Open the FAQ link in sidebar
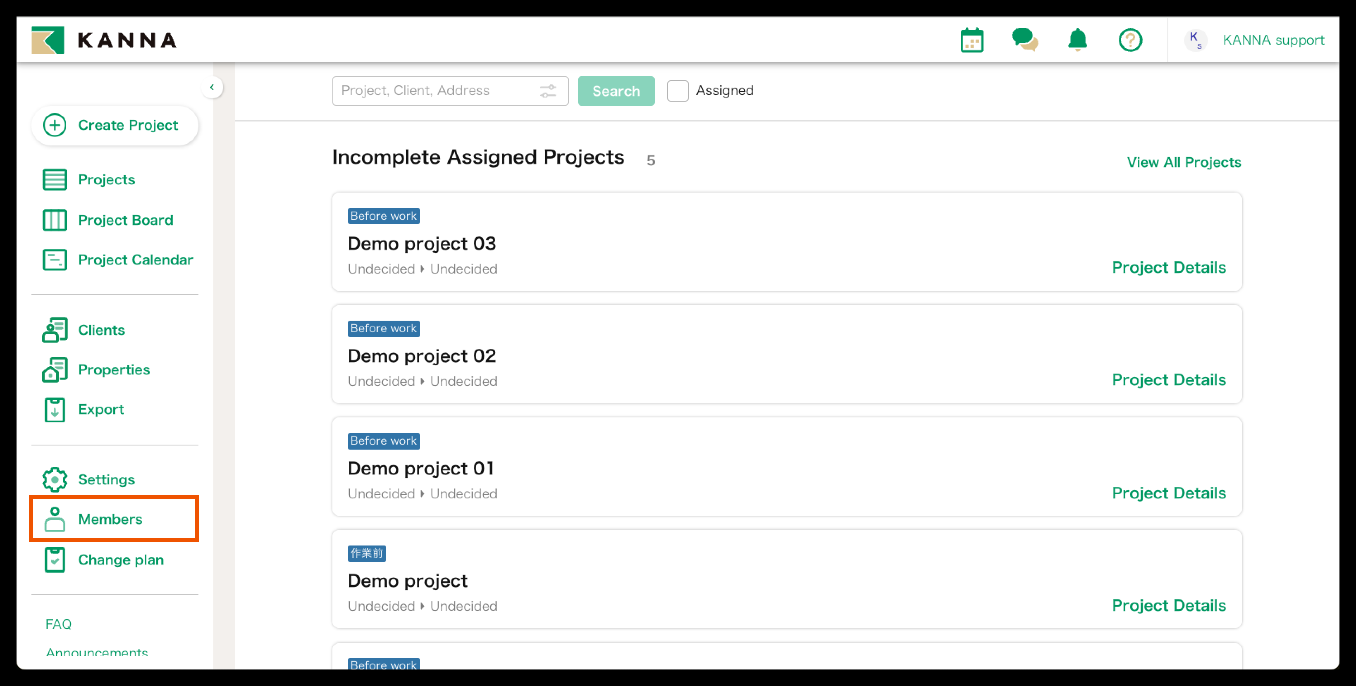The height and width of the screenshot is (686, 1356). coord(58,624)
